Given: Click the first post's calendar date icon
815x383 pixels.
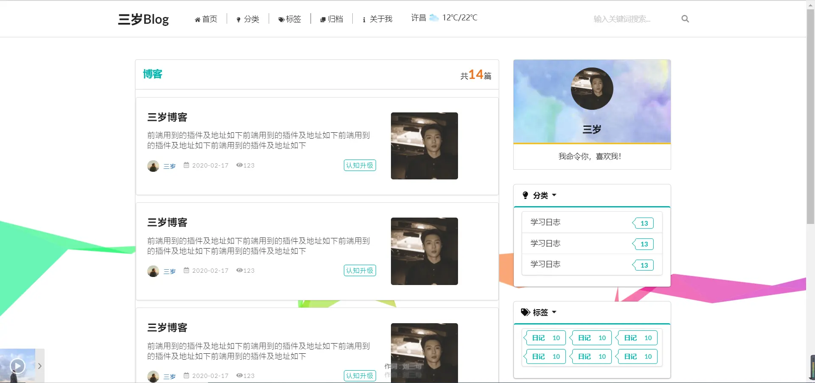Looking at the screenshot, I should pyautogui.click(x=186, y=165).
